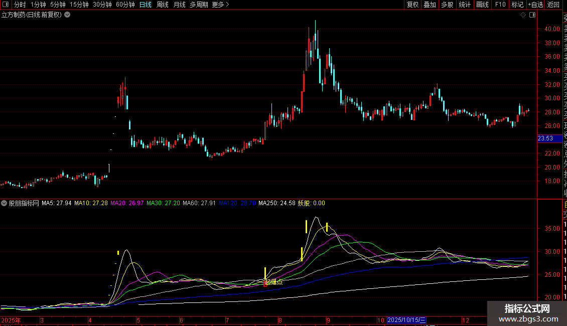Screen dimensions: 567x326
Task: Toggle the left sidebar panel icon
Action: click(6, 5)
